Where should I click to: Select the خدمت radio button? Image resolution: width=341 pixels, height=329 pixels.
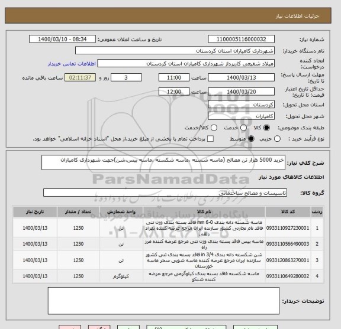click(243, 128)
